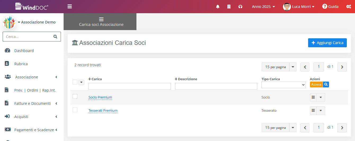Image resolution: width=355 pixels, height=141 pixels.
Task: Open the notifications bell
Action: (218, 7)
